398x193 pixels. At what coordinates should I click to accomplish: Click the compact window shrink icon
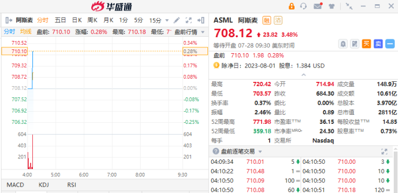point(349,6)
